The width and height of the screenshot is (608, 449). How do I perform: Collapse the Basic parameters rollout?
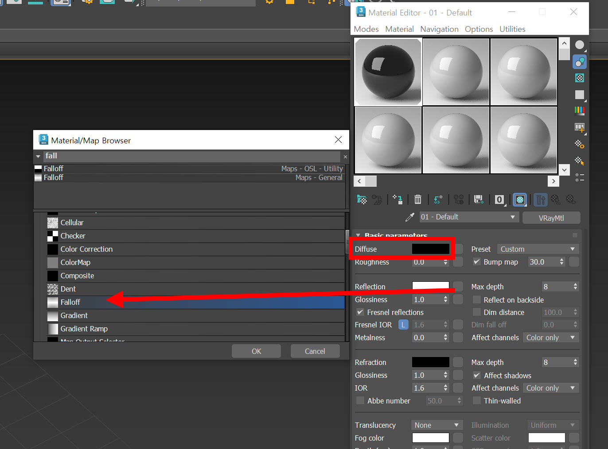(x=358, y=235)
